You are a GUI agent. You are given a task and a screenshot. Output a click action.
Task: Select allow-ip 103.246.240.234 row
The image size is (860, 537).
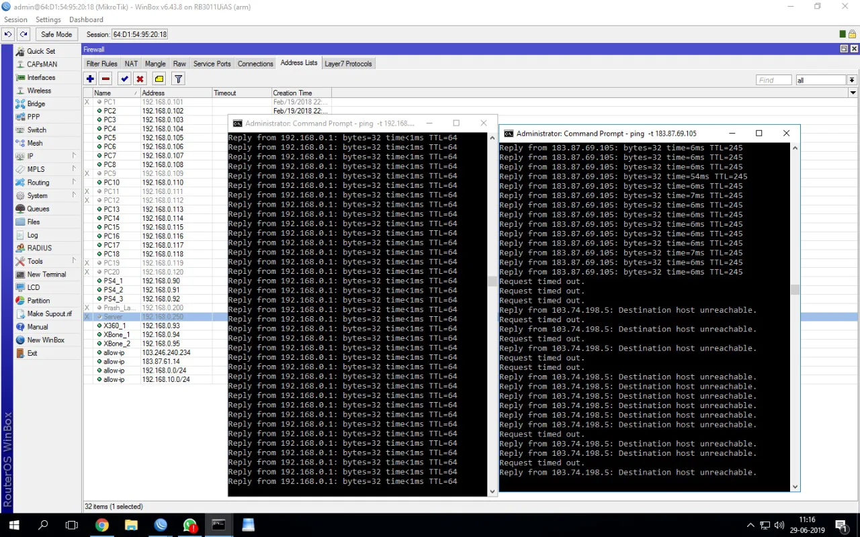(x=155, y=352)
